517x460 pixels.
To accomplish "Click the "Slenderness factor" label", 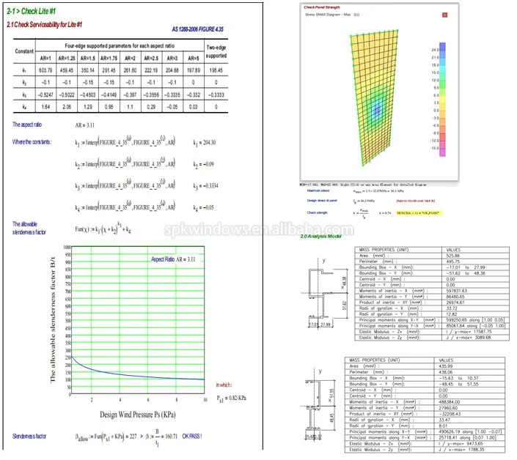I will [29, 436].
